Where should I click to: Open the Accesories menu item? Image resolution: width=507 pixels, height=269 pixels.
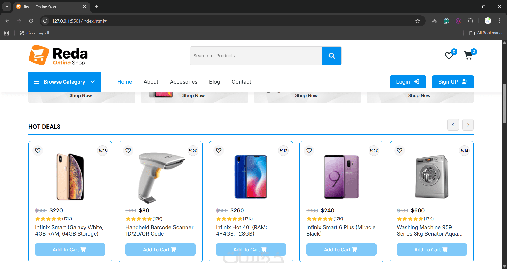pos(184,82)
